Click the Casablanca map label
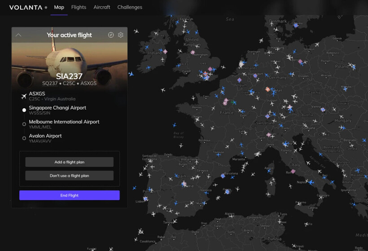 147,242
